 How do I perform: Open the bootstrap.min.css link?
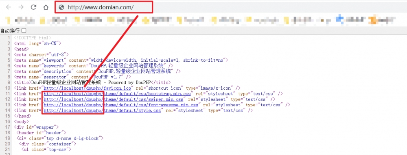[119, 93]
